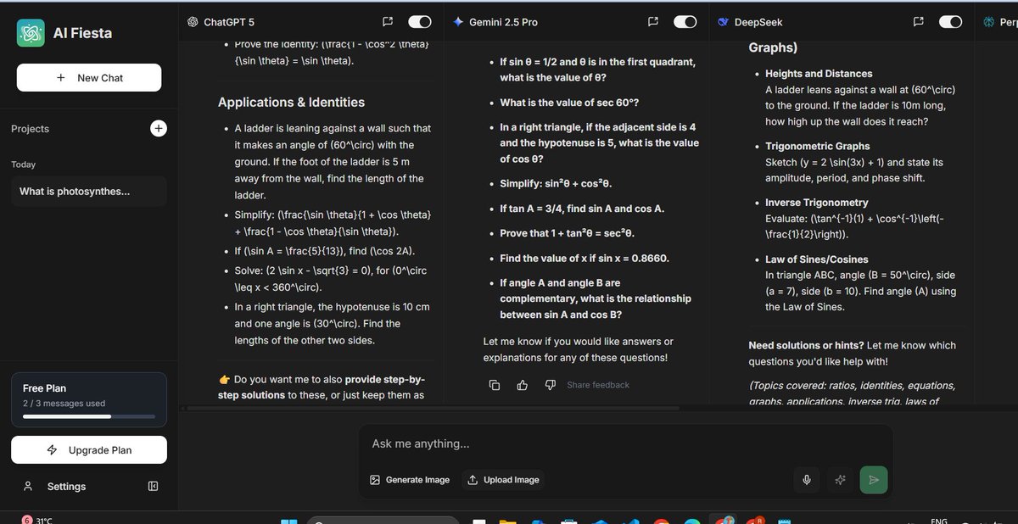Open Settings in the sidebar
1018x524 pixels.
coord(66,486)
